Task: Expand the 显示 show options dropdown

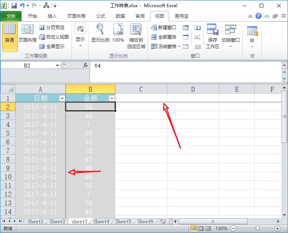Action: pyautogui.click(x=80, y=36)
